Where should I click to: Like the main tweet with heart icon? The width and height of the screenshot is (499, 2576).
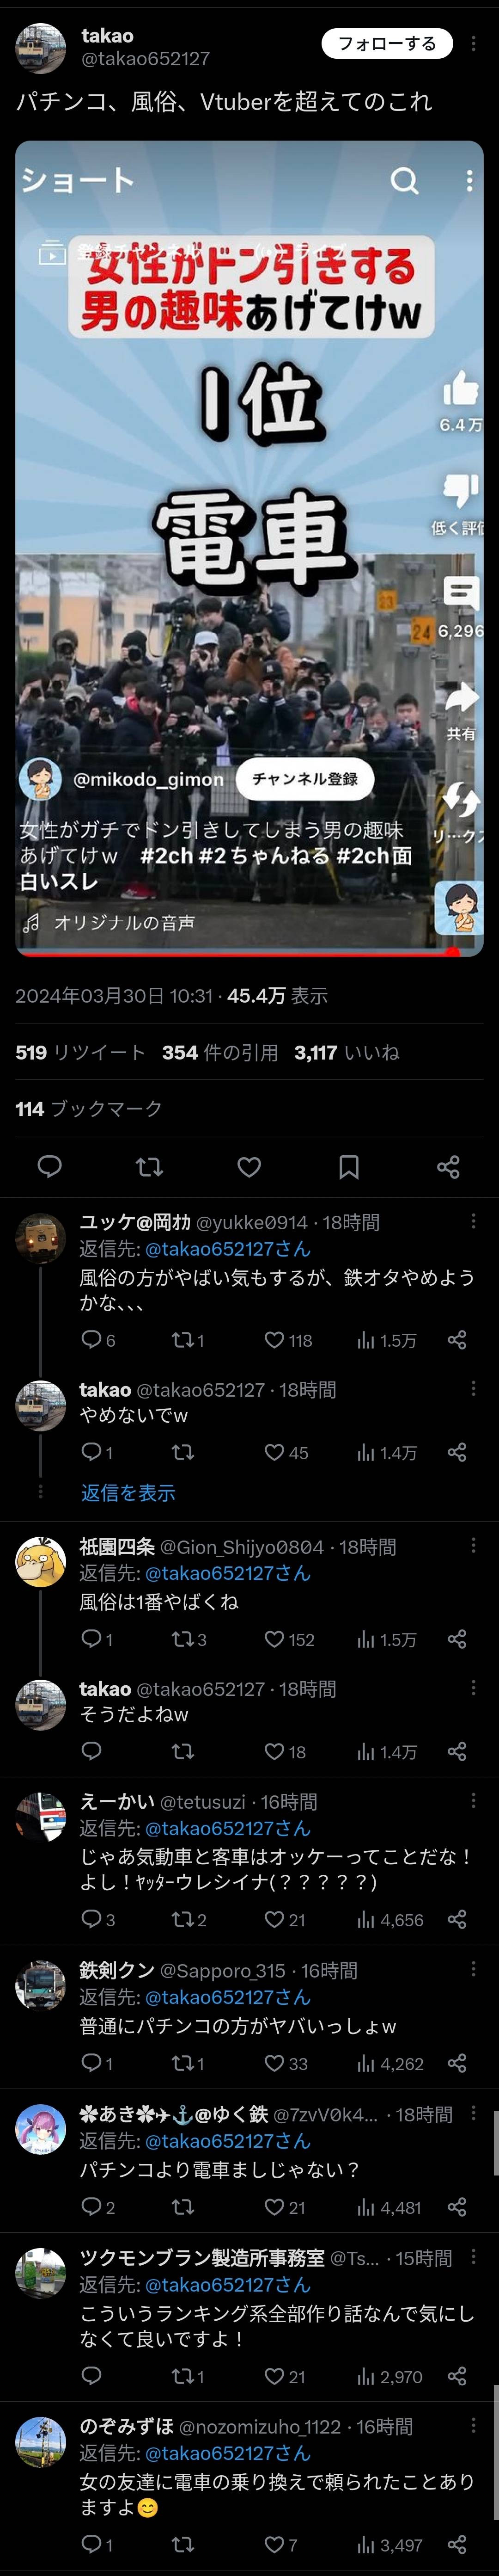tap(249, 1166)
